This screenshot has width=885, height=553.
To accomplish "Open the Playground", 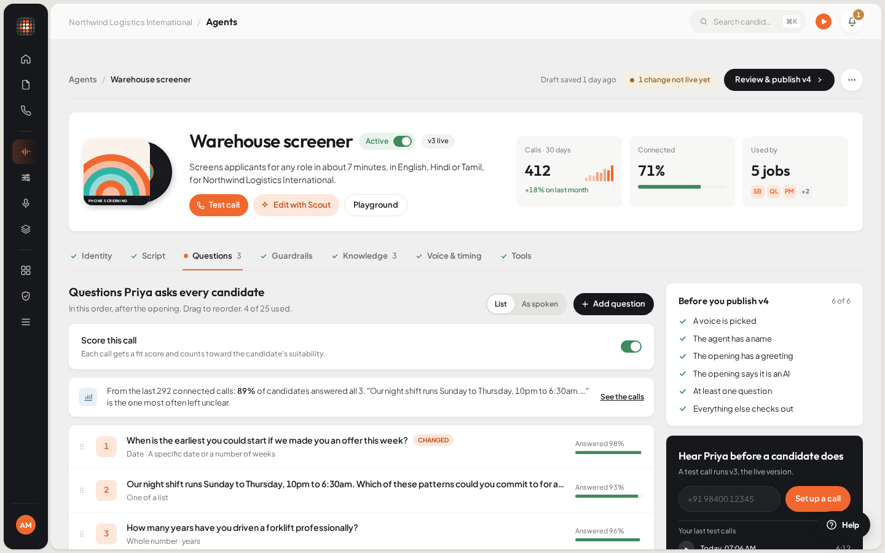I will pyautogui.click(x=376, y=205).
